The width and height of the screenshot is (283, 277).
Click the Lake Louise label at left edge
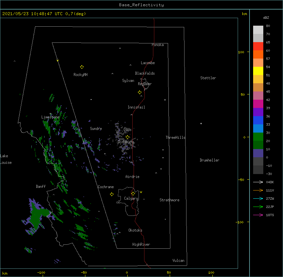(6, 159)
